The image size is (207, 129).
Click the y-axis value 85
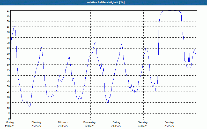[8, 27]
